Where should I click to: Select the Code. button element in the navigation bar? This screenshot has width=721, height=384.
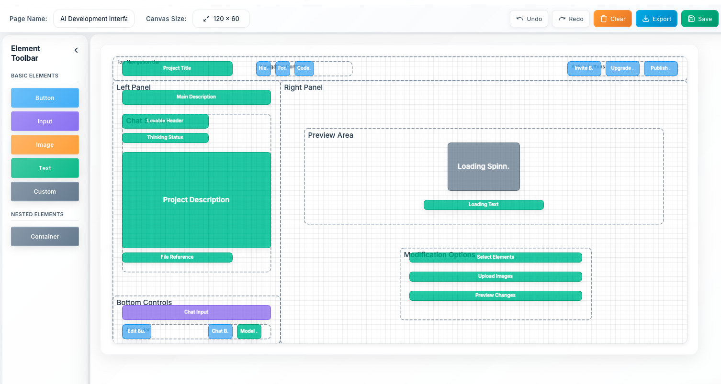pyautogui.click(x=304, y=68)
